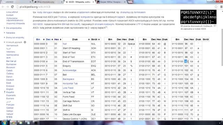Expand the Drukuj lub eksportuj section
223x125 pixels.
pyautogui.click(x=15, y=37)
